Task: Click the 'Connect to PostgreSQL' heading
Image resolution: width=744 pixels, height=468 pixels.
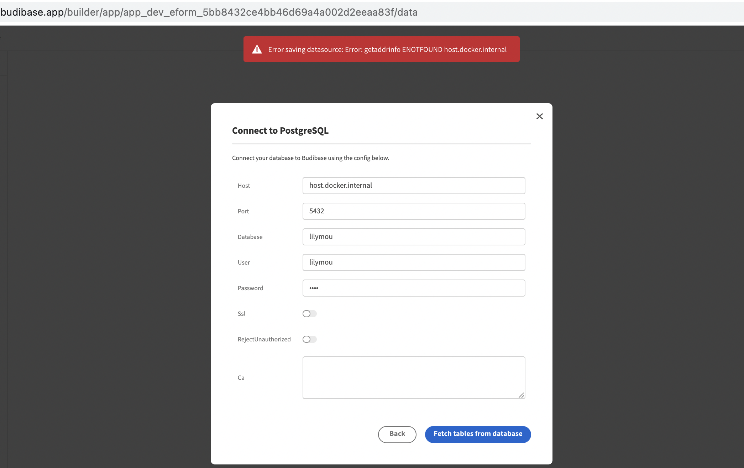Action: [x=280, y=131]
